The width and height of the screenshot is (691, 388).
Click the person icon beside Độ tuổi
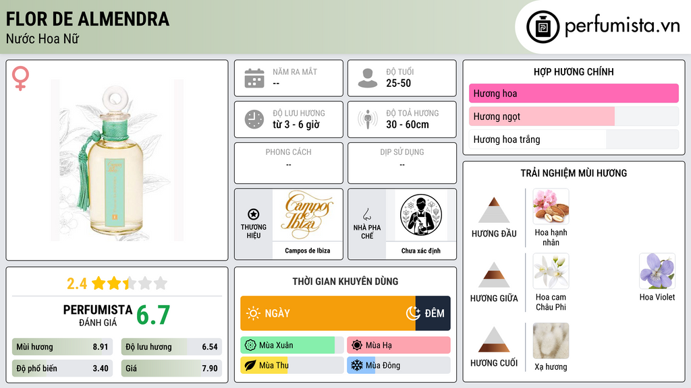pos(368,78)
